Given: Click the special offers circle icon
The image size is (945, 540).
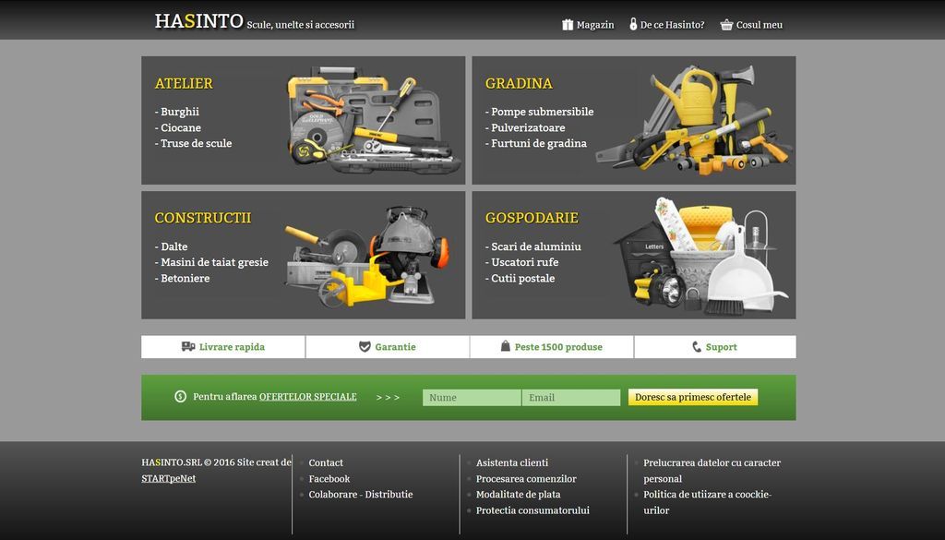Looking at the screenshot, I should point(180,397).
